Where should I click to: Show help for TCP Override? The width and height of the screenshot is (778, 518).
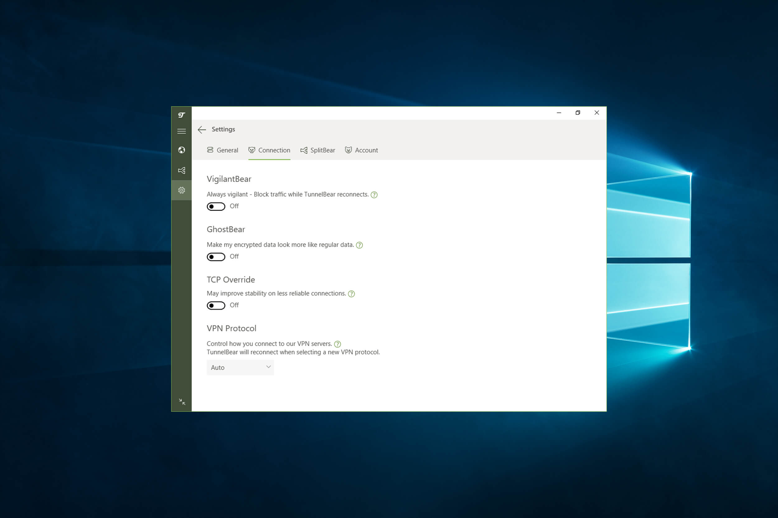coord(351,294)
